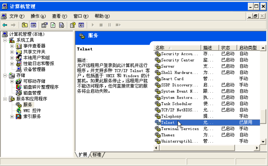268x166 pixels.
Task: Click the Pause service button
Action: tap(109, 25)
